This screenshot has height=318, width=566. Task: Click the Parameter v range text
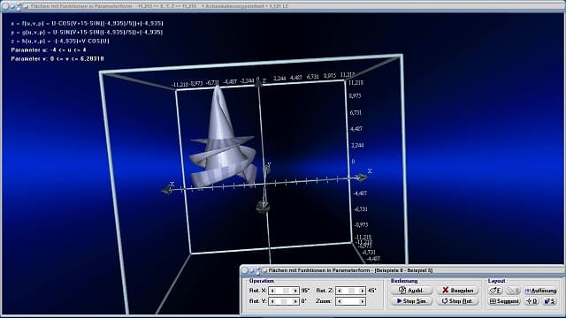(57, 58)
